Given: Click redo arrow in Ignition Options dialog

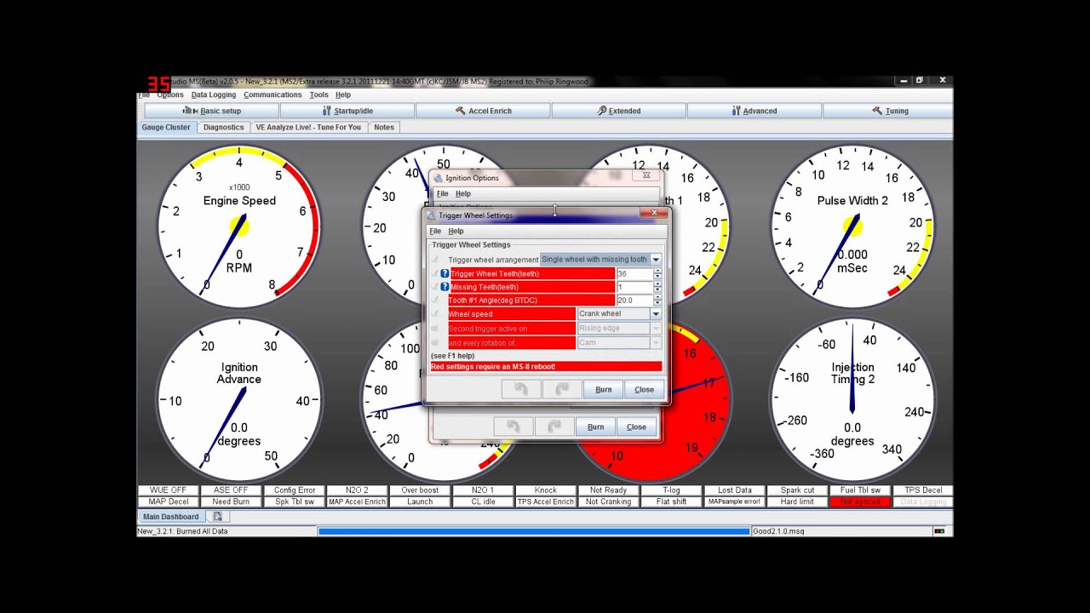Looking at the screenshot, I should pyautogui.click(x=554, y=427).
